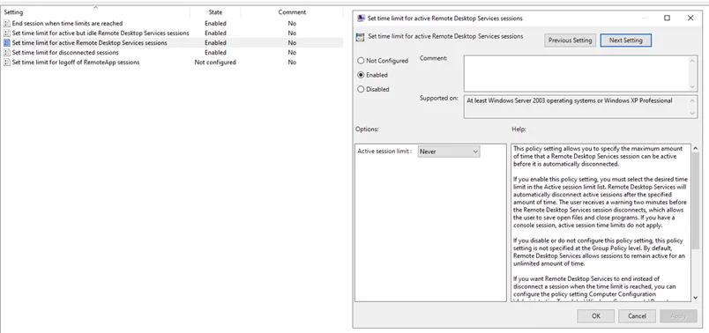
Task: Select the Enabled radio button
Action: pos(361,75)
